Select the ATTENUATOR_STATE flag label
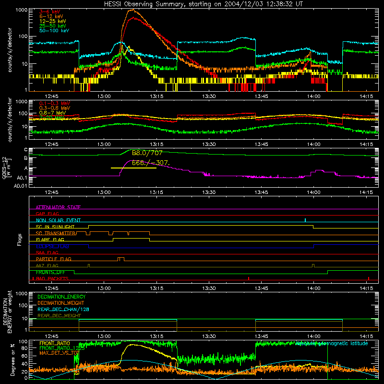This screenshot has width=384, height=384. (x=58, y=207)
